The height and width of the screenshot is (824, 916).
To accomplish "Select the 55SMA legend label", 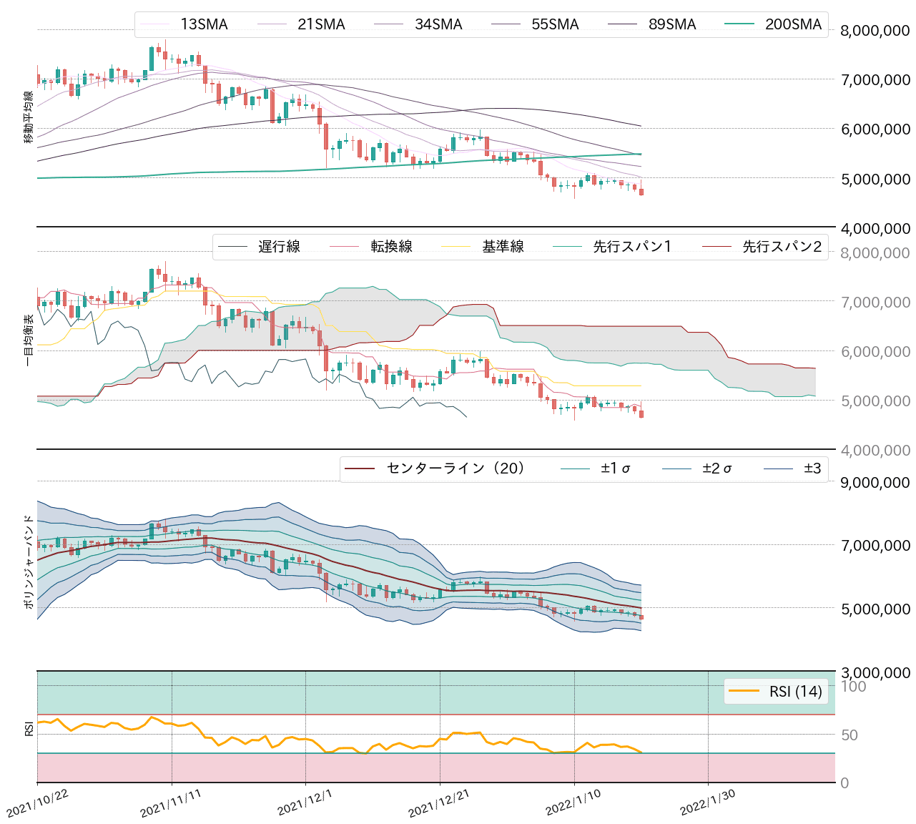I will (555, 24).
